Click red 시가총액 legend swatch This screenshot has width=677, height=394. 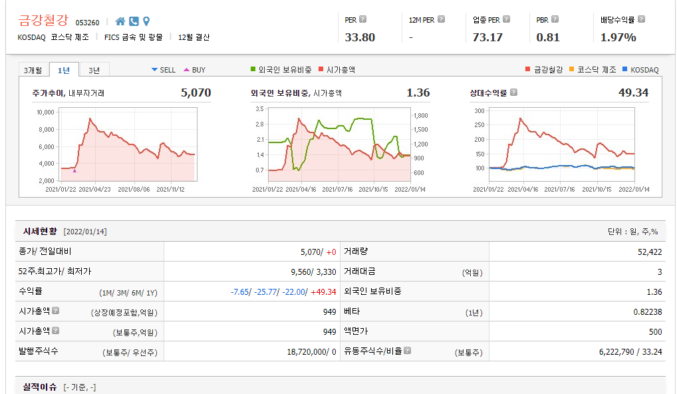tap(321, 69)
